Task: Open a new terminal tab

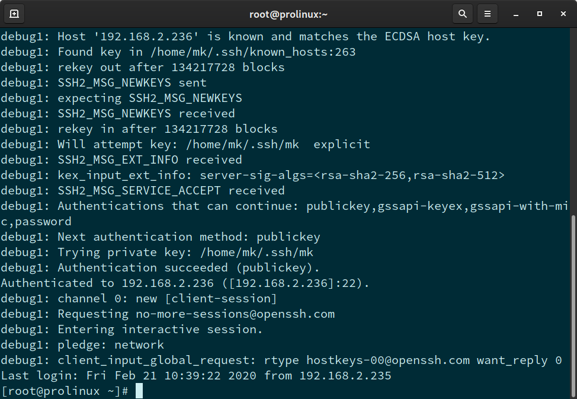Action: tap(14, 13)
